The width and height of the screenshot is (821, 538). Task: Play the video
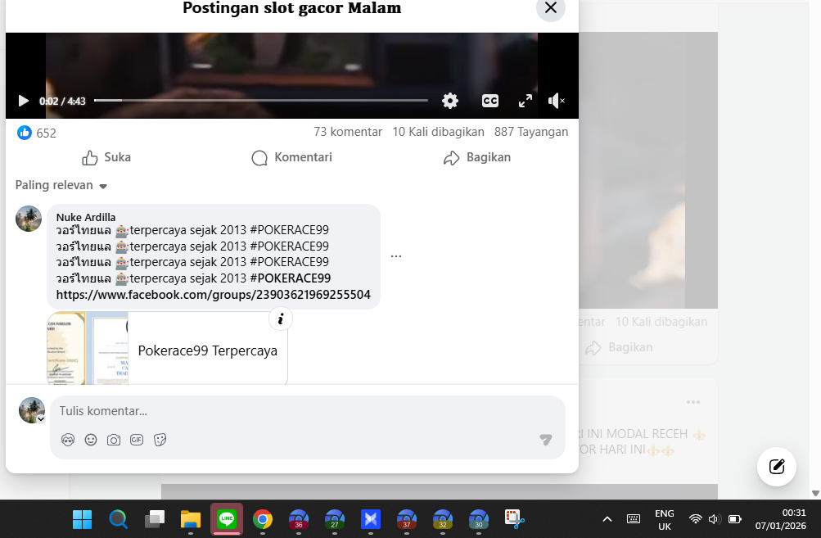pos(23,101)
